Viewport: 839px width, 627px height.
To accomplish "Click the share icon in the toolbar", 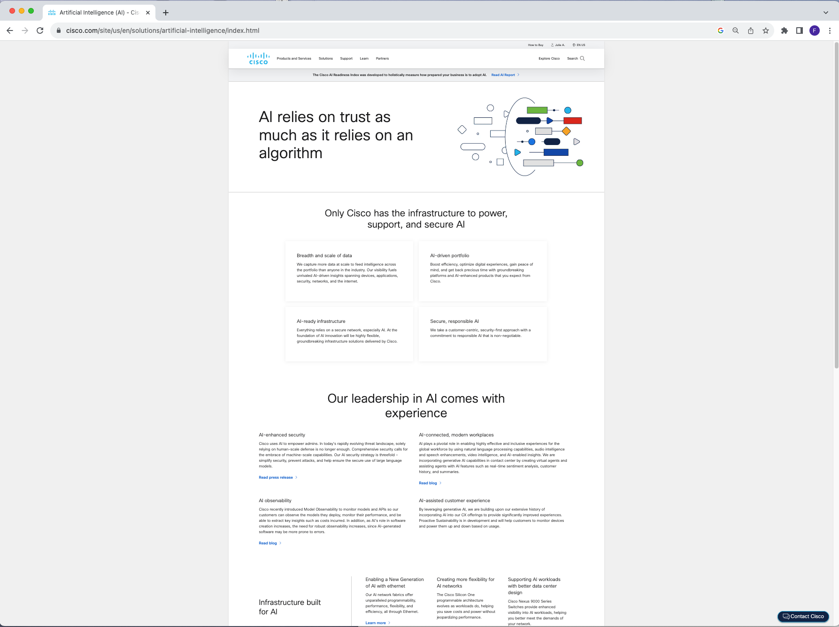I will click(751, 30).
